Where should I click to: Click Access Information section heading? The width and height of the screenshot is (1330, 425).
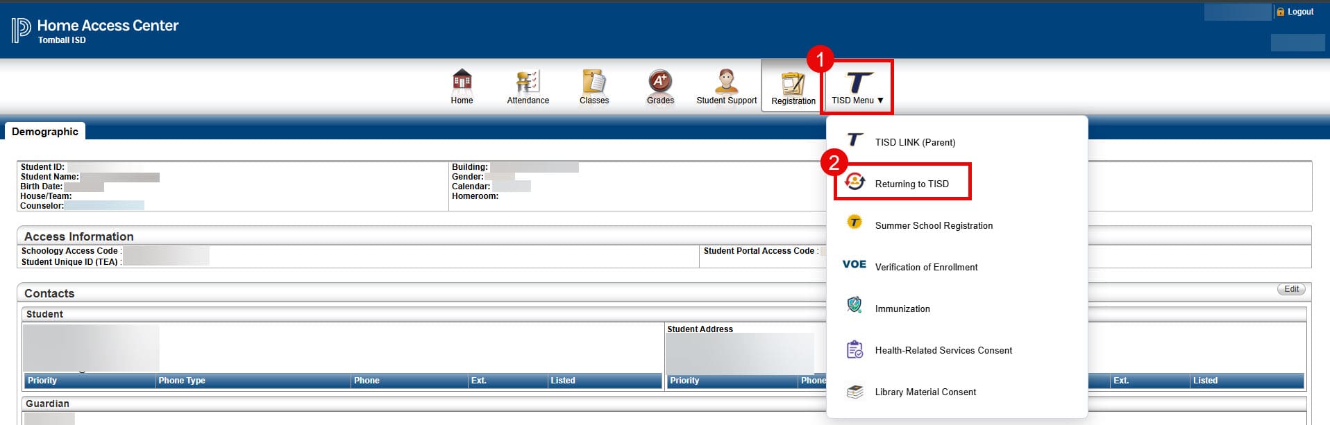click(x=79, y=236)
